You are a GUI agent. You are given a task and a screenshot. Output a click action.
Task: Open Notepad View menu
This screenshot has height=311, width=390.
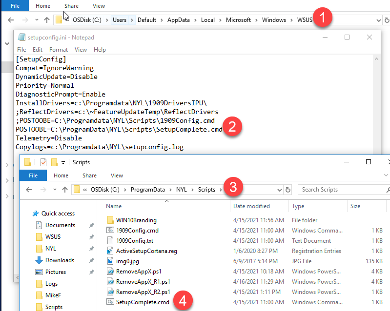coord(81,50)
